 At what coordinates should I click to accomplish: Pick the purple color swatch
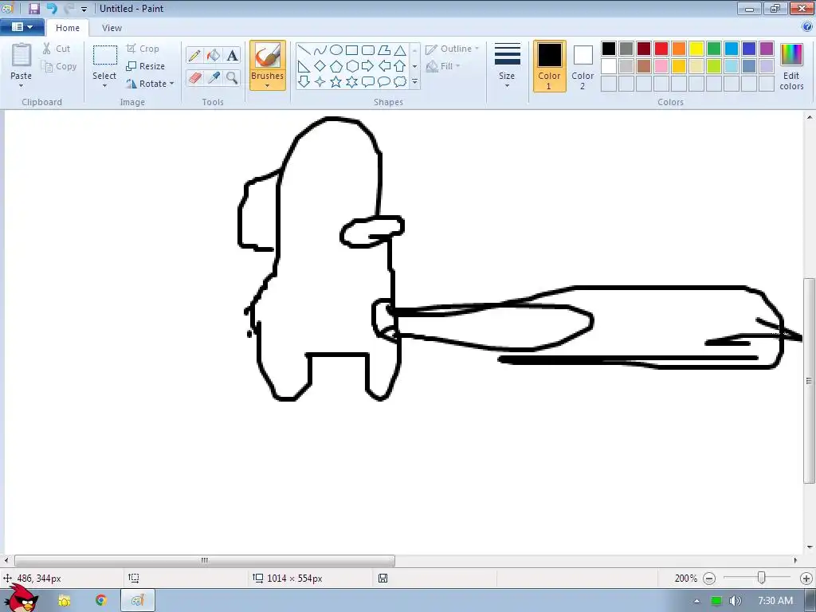767,49
